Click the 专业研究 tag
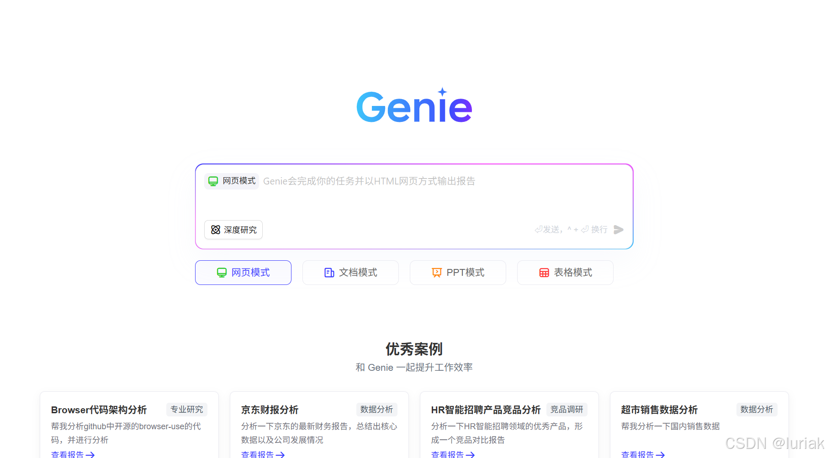Image resolution: width=826 pixels, height=458 pixels. tap(186, 410)
